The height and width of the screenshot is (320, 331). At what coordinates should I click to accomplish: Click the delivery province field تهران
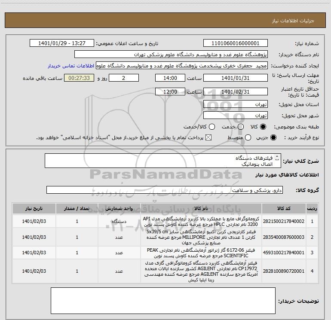pos(236,104)
